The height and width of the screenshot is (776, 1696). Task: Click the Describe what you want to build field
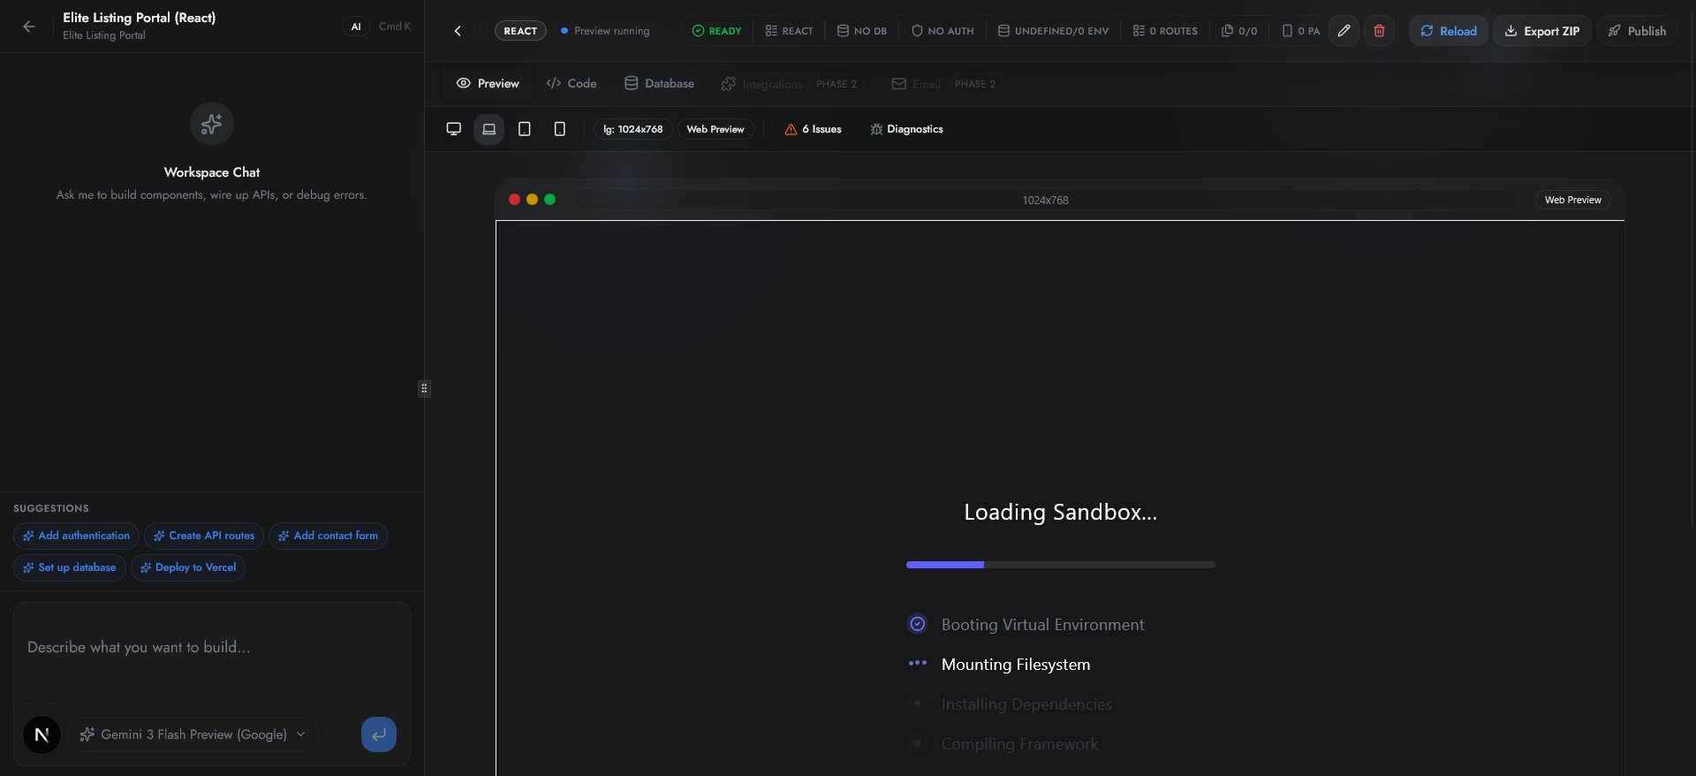[212, 648]
